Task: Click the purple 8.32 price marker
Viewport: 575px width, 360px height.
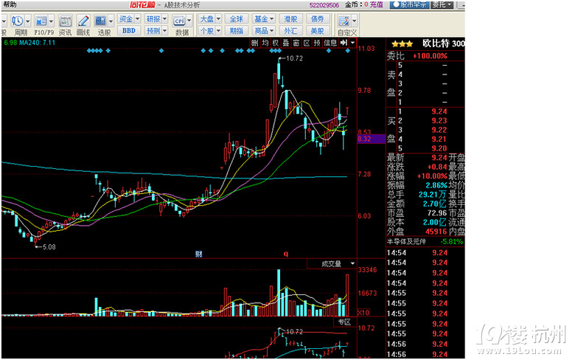Action: pyautogui.click(x=366, y=139)
